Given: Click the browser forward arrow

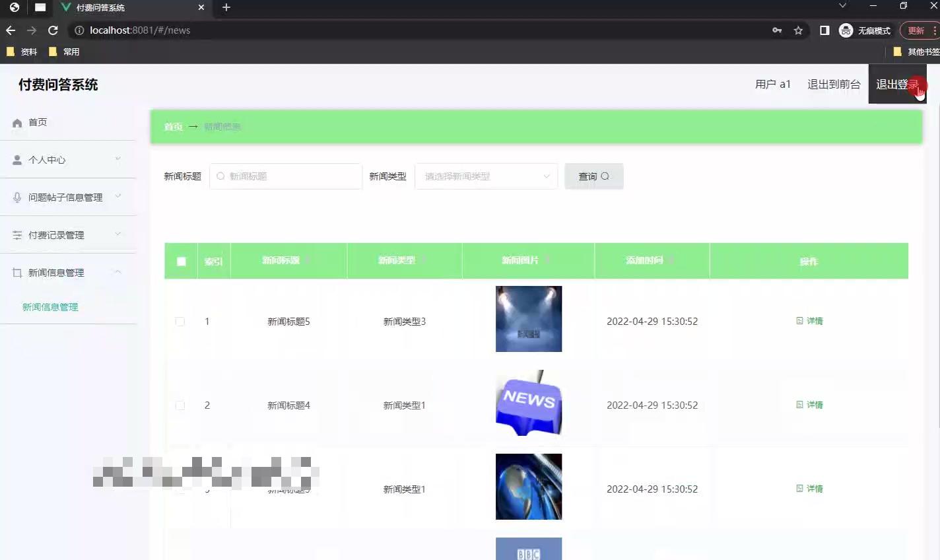Looking at the screenshot, I should tap(32, 30).
